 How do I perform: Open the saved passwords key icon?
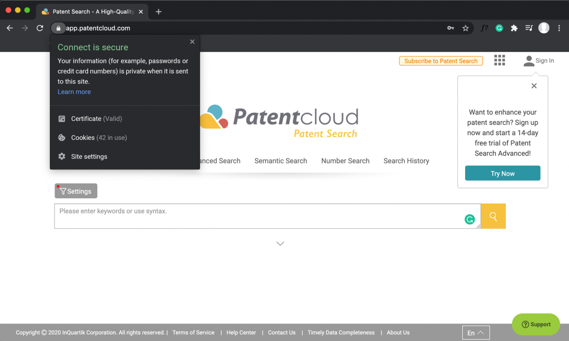(x=450, y=28)
